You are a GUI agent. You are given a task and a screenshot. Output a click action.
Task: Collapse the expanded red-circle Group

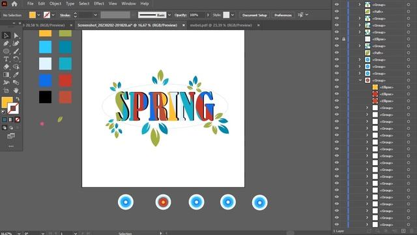coord(360,80)
